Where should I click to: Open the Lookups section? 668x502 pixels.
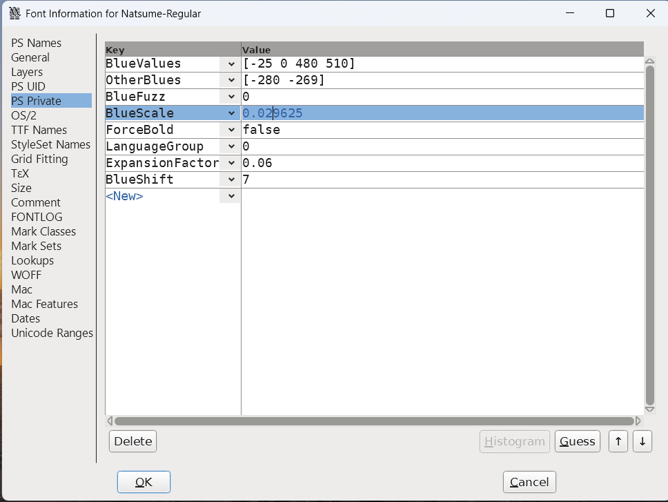[x=32, y=260]
